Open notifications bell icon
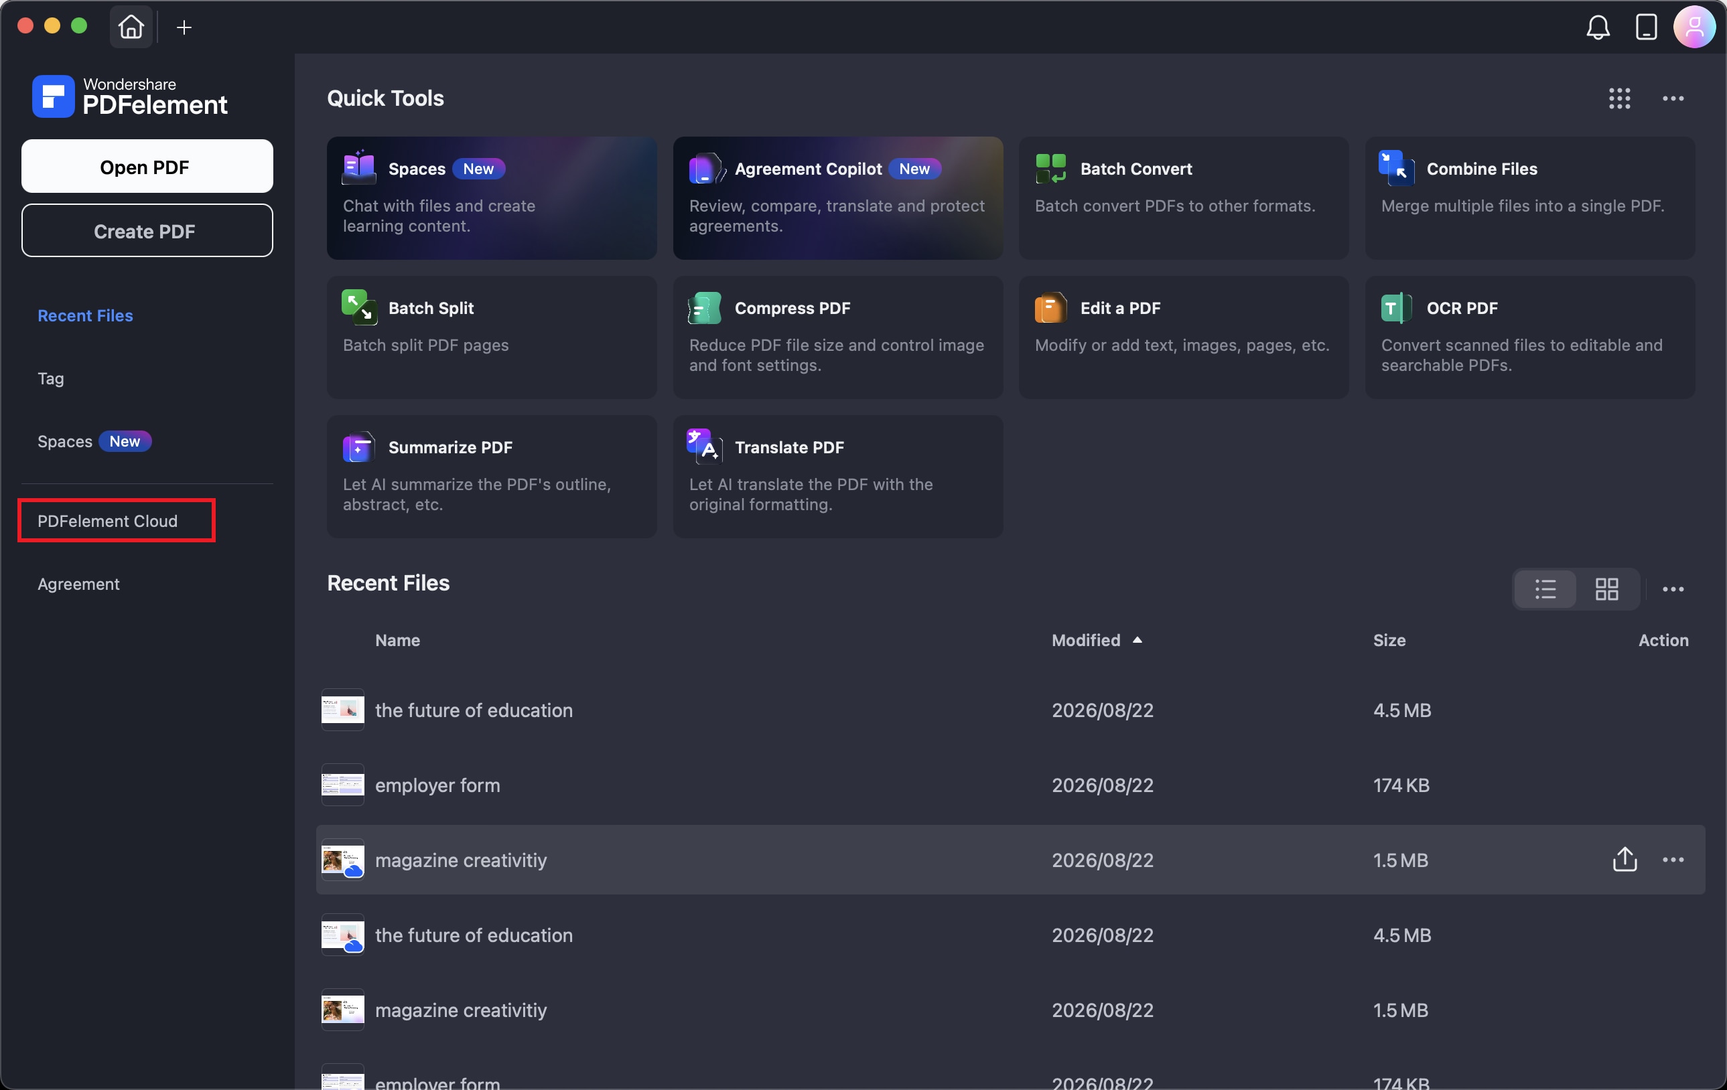1727x1090 pixels. point(1597,27)
